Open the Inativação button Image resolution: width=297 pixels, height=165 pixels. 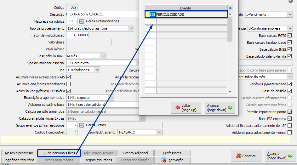click(172, 160)
